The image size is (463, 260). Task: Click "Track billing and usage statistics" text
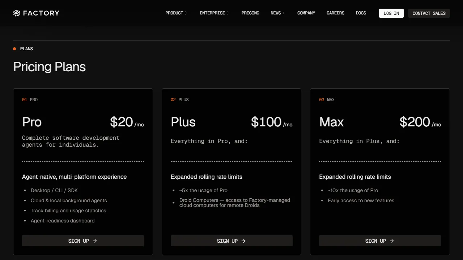(x=68, y=211)
